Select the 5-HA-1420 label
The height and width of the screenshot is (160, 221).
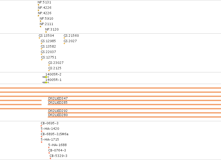point(50,129)
